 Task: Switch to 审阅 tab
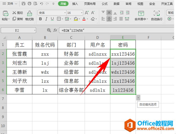128,4
